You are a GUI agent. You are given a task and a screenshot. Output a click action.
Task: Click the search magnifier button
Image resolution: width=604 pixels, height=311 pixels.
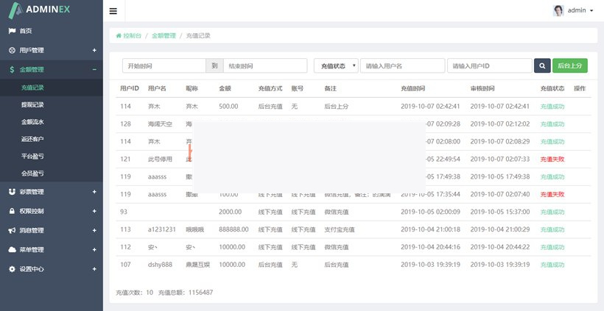(x=542, y=65)
